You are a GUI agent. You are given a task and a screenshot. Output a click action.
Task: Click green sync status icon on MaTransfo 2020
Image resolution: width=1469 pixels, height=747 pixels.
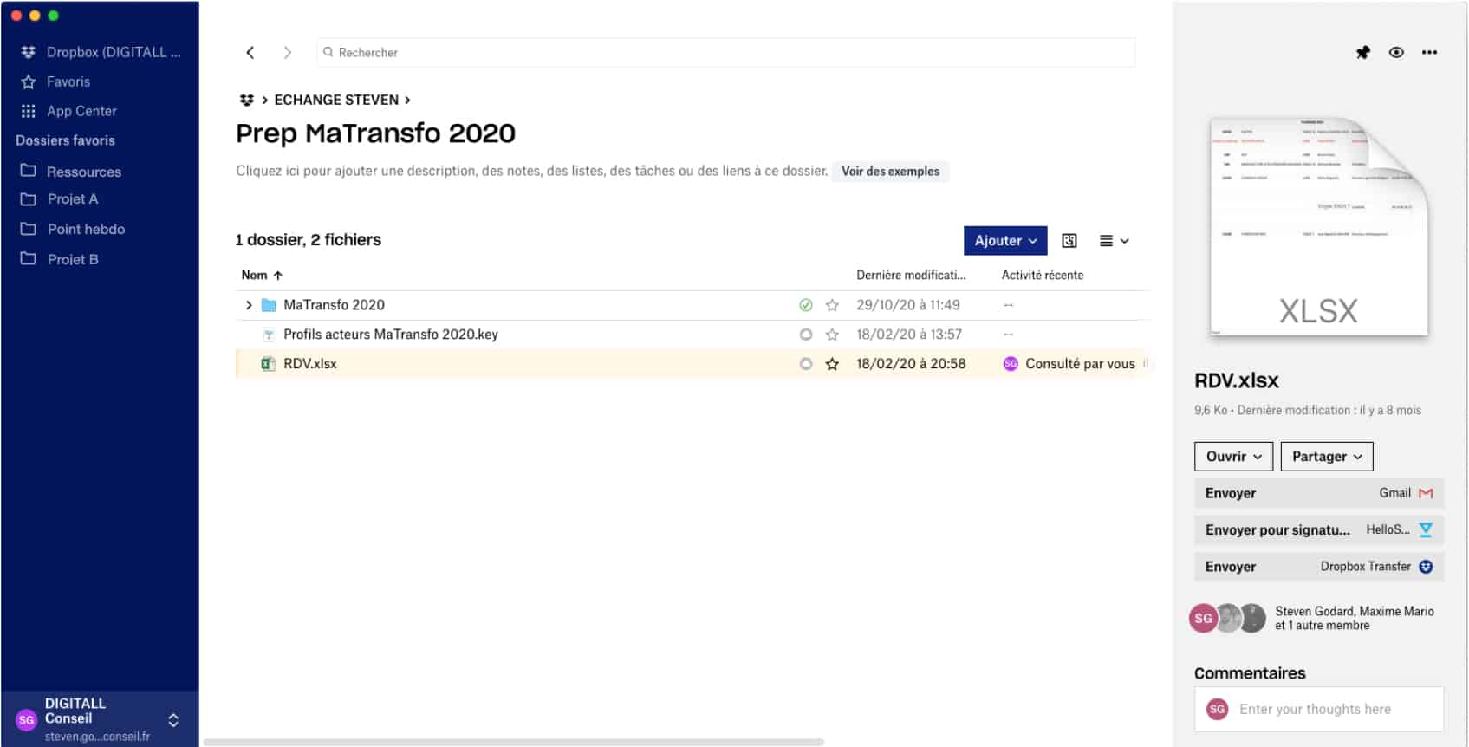click(806, 305)
